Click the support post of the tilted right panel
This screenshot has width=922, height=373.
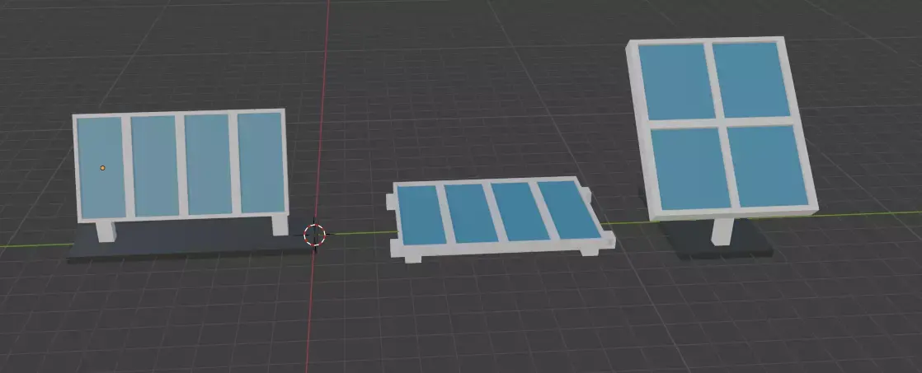722,231
